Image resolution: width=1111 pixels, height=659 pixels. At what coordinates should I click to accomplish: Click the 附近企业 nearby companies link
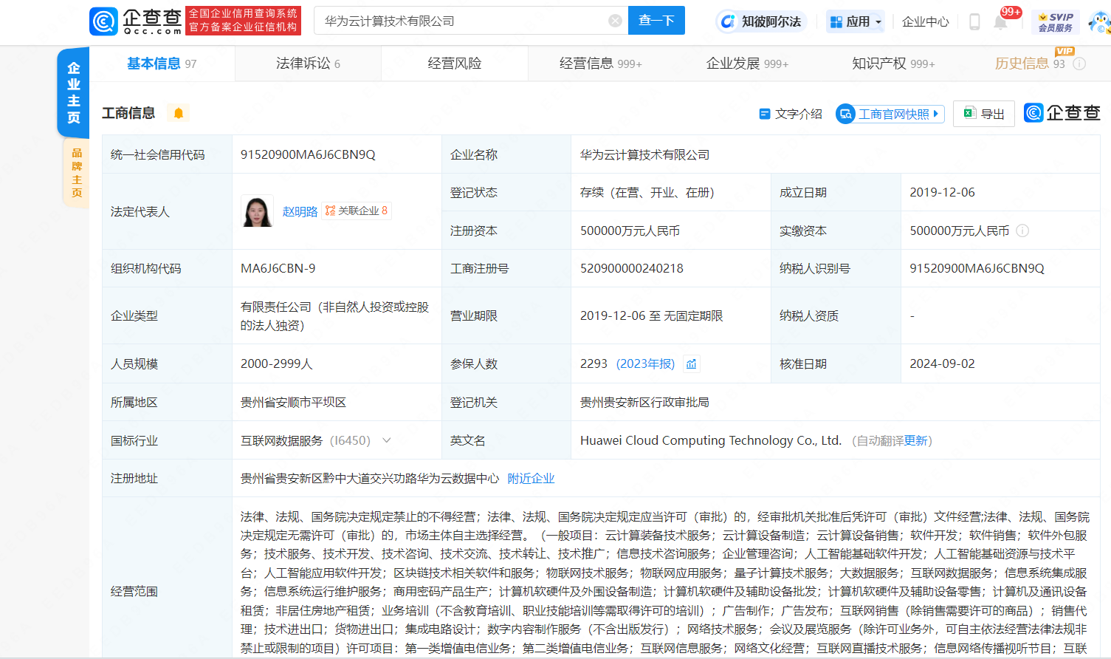click(531, 479)
